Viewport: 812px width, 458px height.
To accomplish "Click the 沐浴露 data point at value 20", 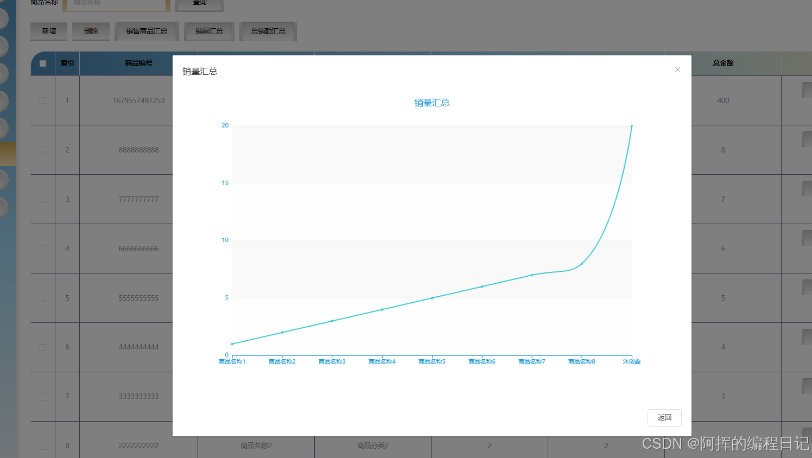I will [631, 126].
